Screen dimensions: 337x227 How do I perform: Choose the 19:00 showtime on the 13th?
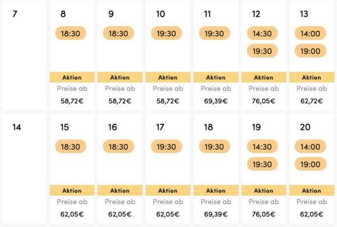(311, 51)
